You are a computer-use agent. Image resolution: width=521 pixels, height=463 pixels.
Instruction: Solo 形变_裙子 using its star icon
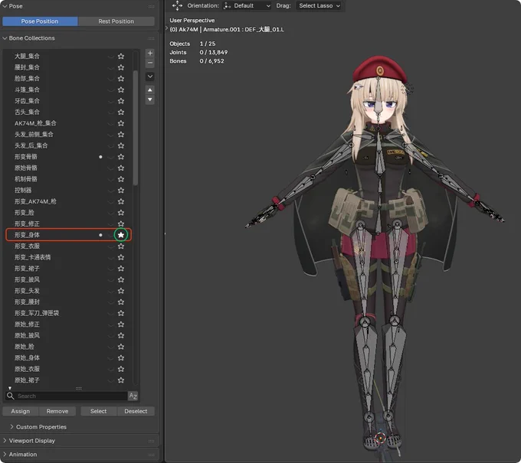coord(121,268)
